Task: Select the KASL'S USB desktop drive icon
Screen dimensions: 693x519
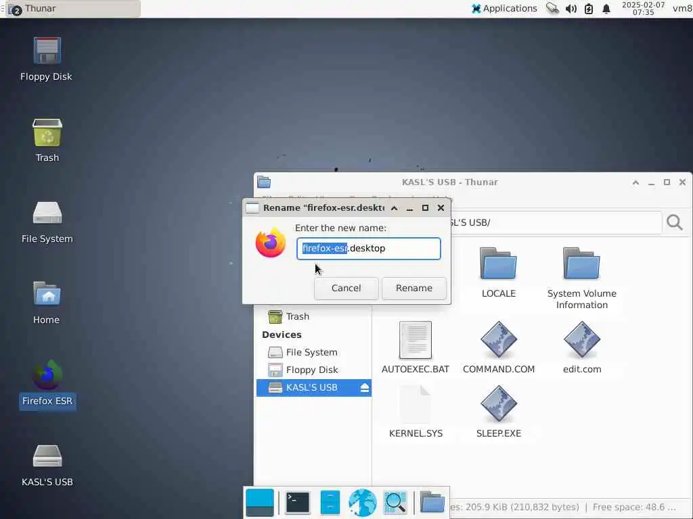Action: click(x=47, y=456)
